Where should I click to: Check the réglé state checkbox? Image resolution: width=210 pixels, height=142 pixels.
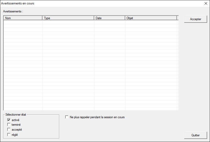9,134
